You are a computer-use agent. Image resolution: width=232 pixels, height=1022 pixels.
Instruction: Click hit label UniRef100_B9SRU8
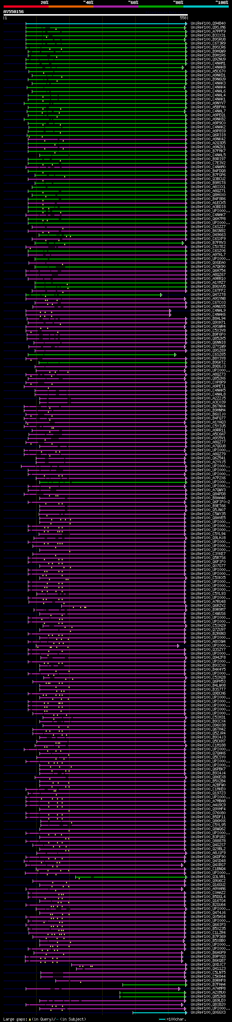pyautogui.click(x=208, y=39)
